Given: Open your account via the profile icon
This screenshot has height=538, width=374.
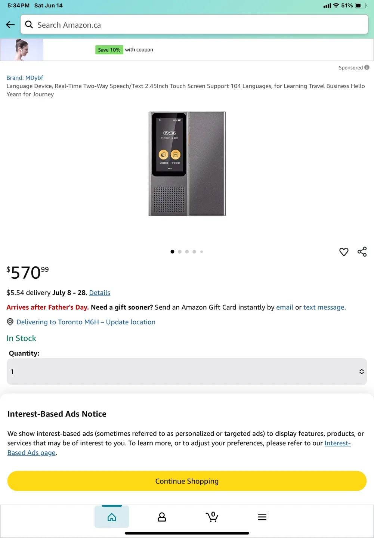Looking at the screenshot, I should [162, 517].
